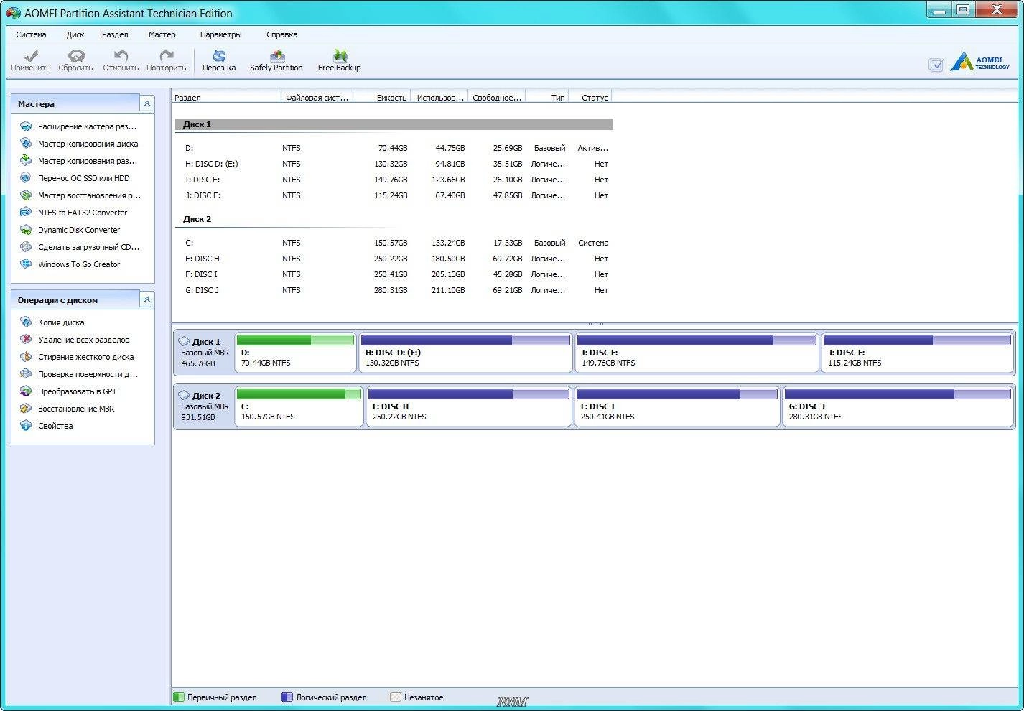The image size is (1024, 711).
Task: Select the C: 150.57GB partition bar
Action: click(x=299, y=406)
